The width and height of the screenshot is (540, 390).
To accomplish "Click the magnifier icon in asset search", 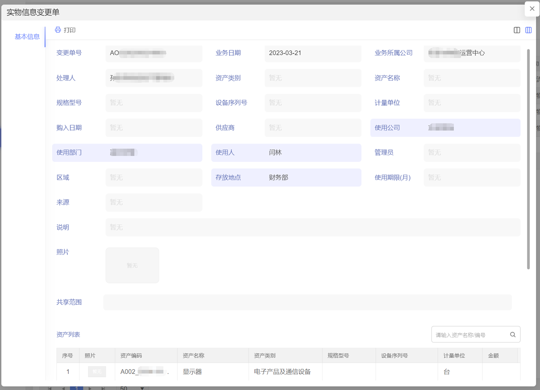I will (x=513, y=335).
